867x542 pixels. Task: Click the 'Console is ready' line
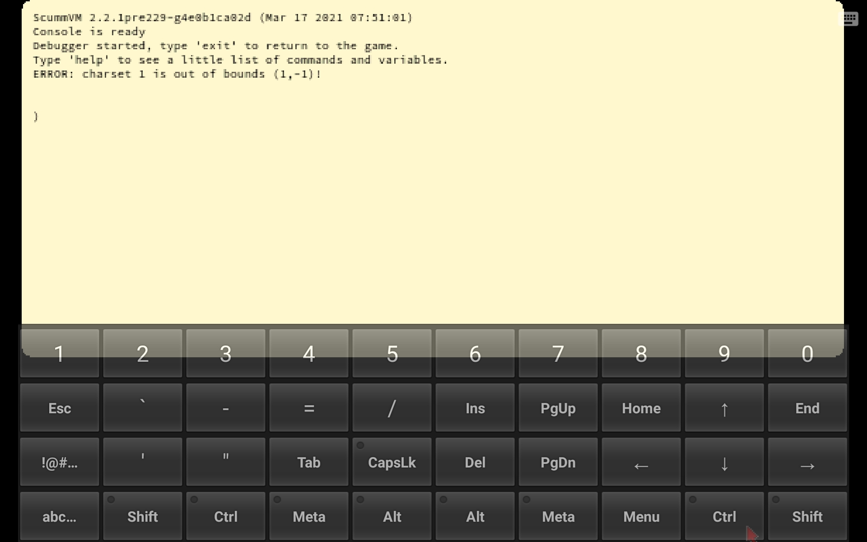[89, 32]
